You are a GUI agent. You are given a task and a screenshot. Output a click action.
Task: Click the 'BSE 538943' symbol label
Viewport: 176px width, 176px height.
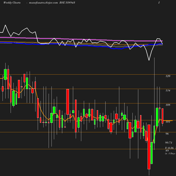click(x=67, y=2)
